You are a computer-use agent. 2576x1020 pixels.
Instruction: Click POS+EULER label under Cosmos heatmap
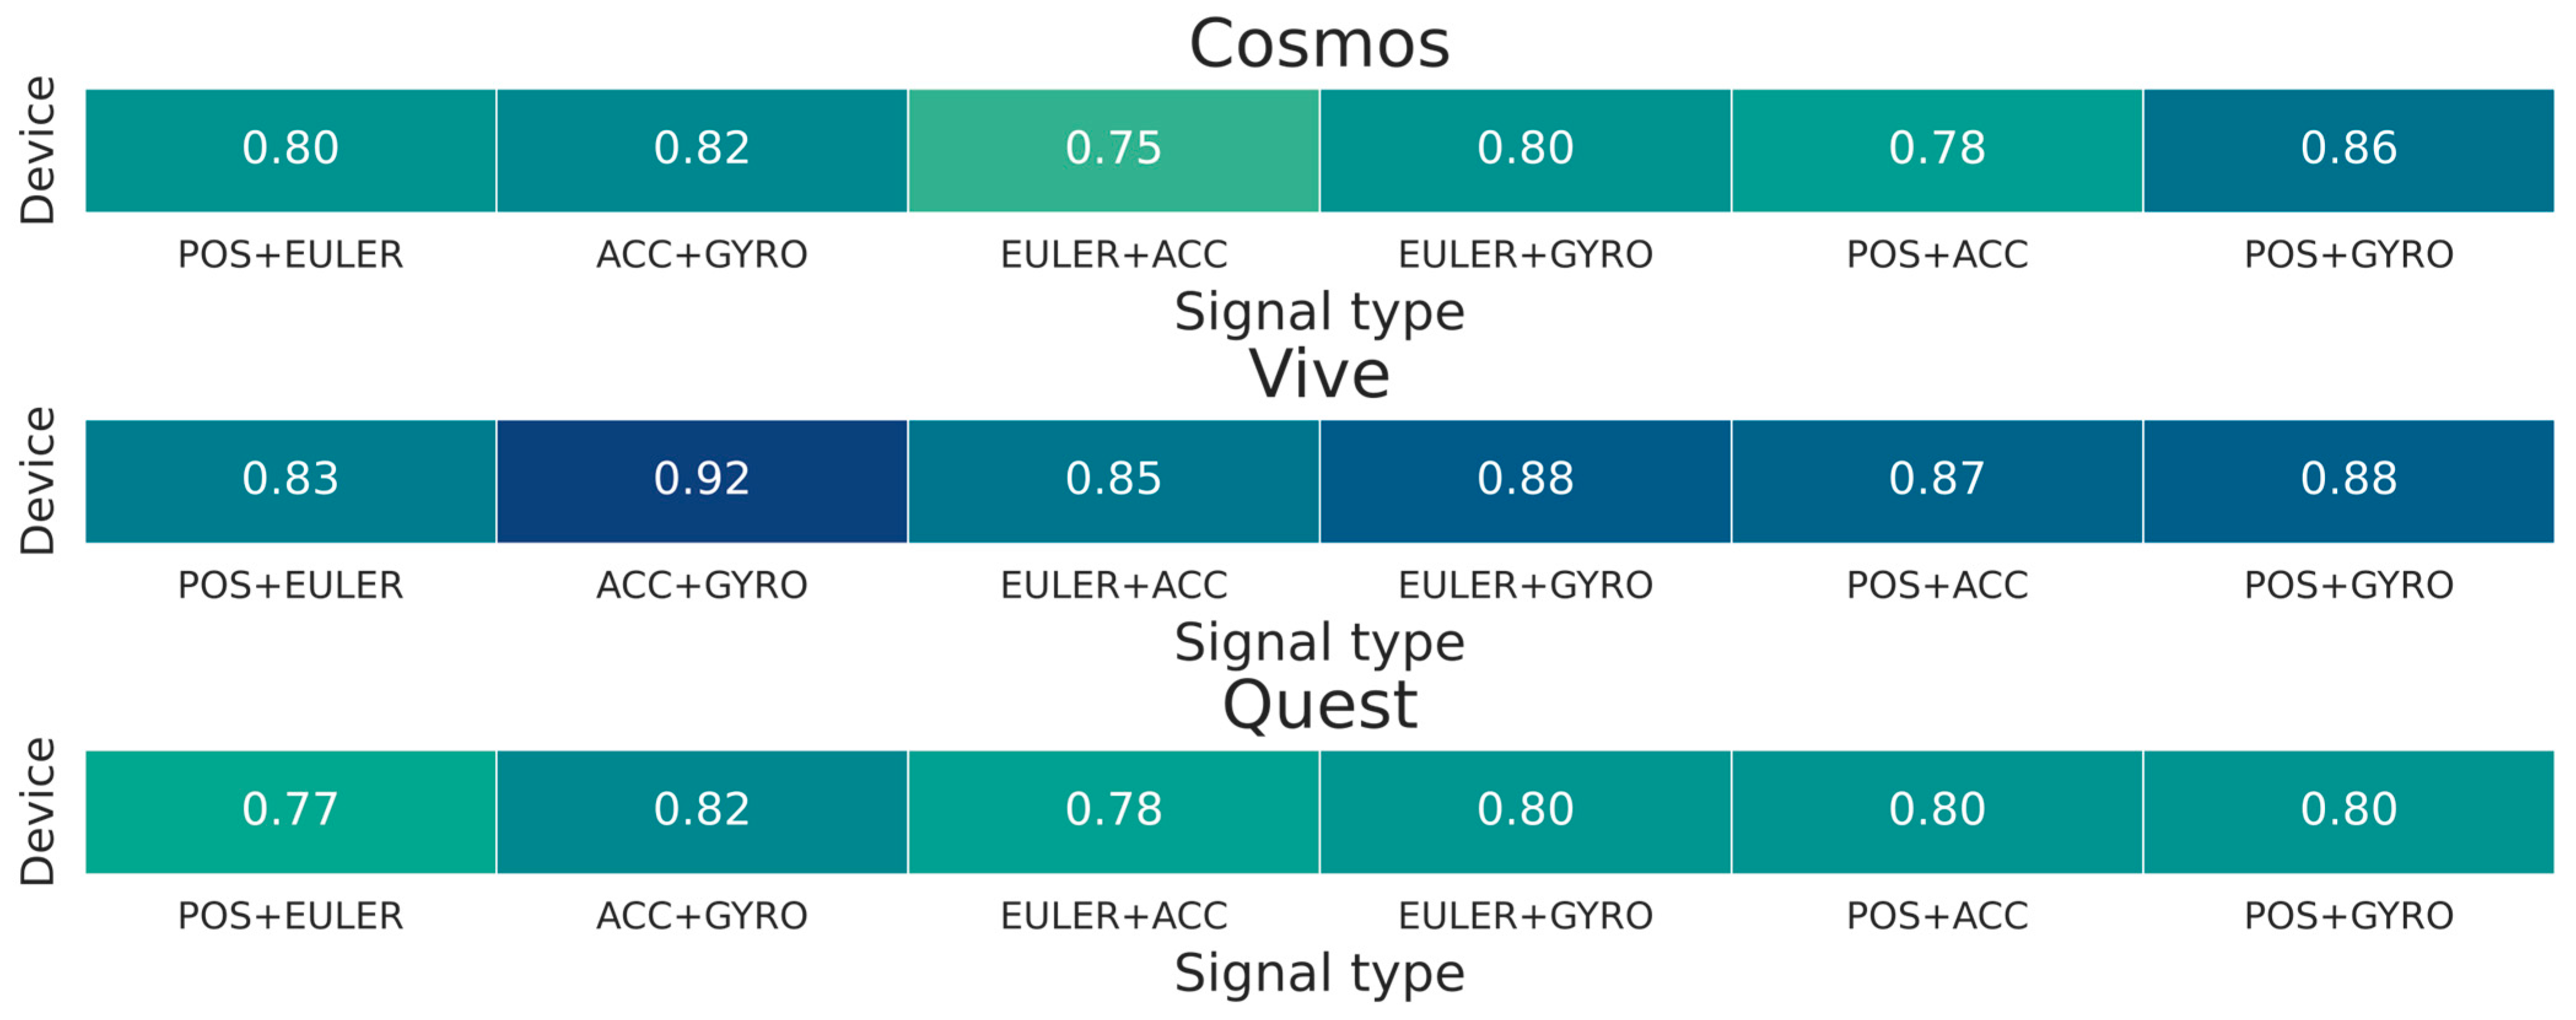pyautogui.click(x=290, y=255)
